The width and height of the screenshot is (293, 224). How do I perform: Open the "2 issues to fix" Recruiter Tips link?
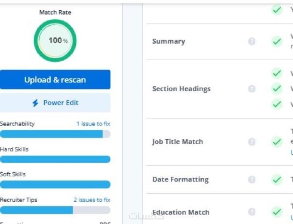pyautogui.click(x=92, y=200)
